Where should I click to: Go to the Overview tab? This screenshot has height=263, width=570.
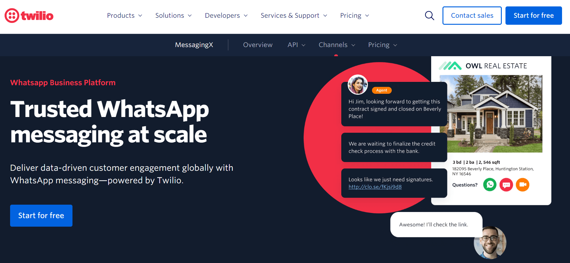(x=258, y=45)
